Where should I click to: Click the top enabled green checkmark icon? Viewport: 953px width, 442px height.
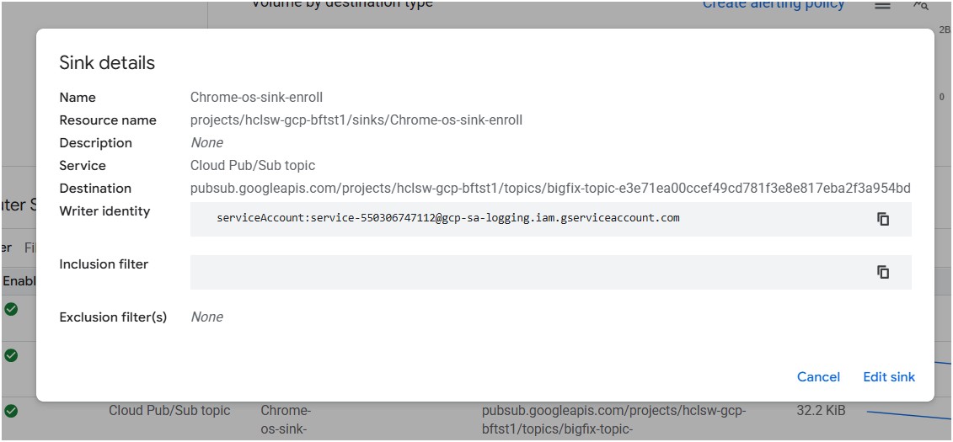click(11, 309)
